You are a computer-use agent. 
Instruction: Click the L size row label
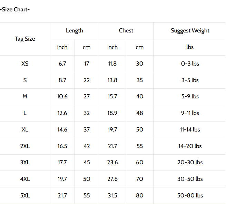(25, 113)
